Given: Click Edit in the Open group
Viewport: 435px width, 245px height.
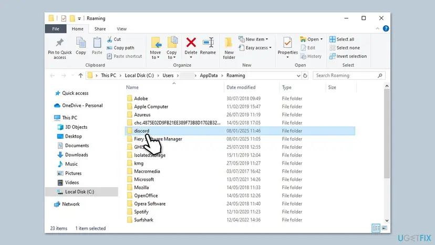Looking at the screenshot, I should coord(308,48).
